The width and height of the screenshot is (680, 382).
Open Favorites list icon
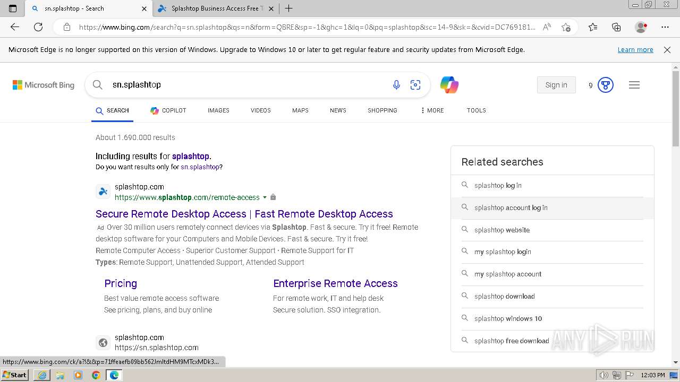tap(593, 27)
